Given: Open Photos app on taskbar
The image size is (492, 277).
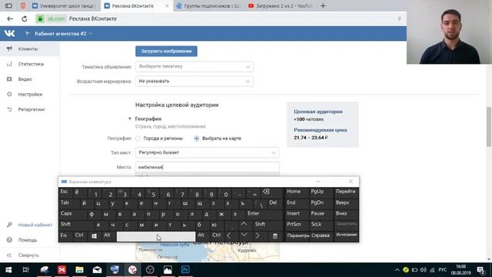Looking at the screenshot, I should click(x=168, y=270).
